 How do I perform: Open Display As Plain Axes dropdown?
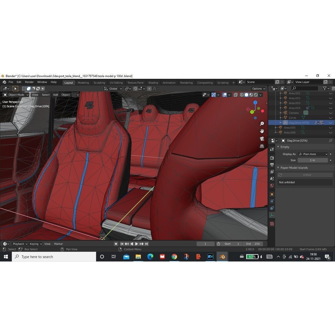(x=313, y=154)
